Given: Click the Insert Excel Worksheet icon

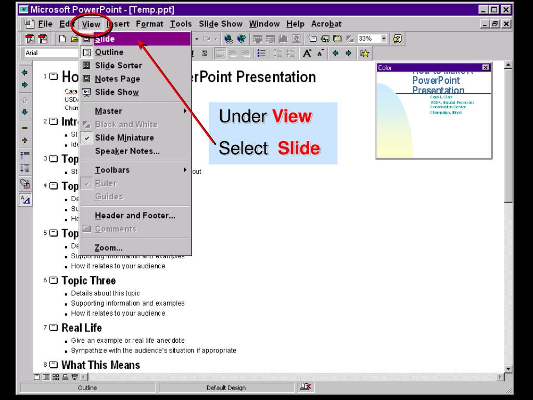Looking at the screenshot, I should pos(270,39).
